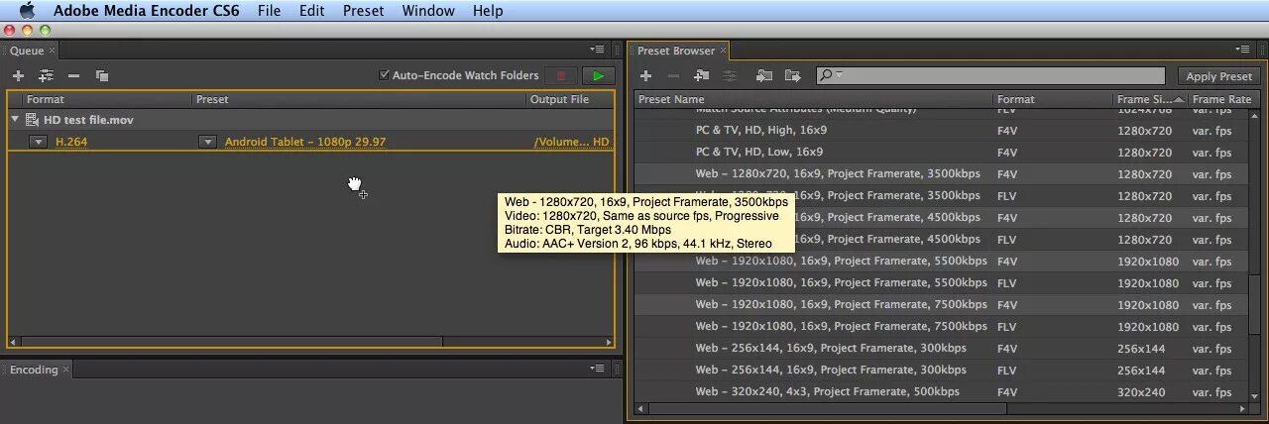Open the Preset Browser panel flyout menu

click(1242, 49)
